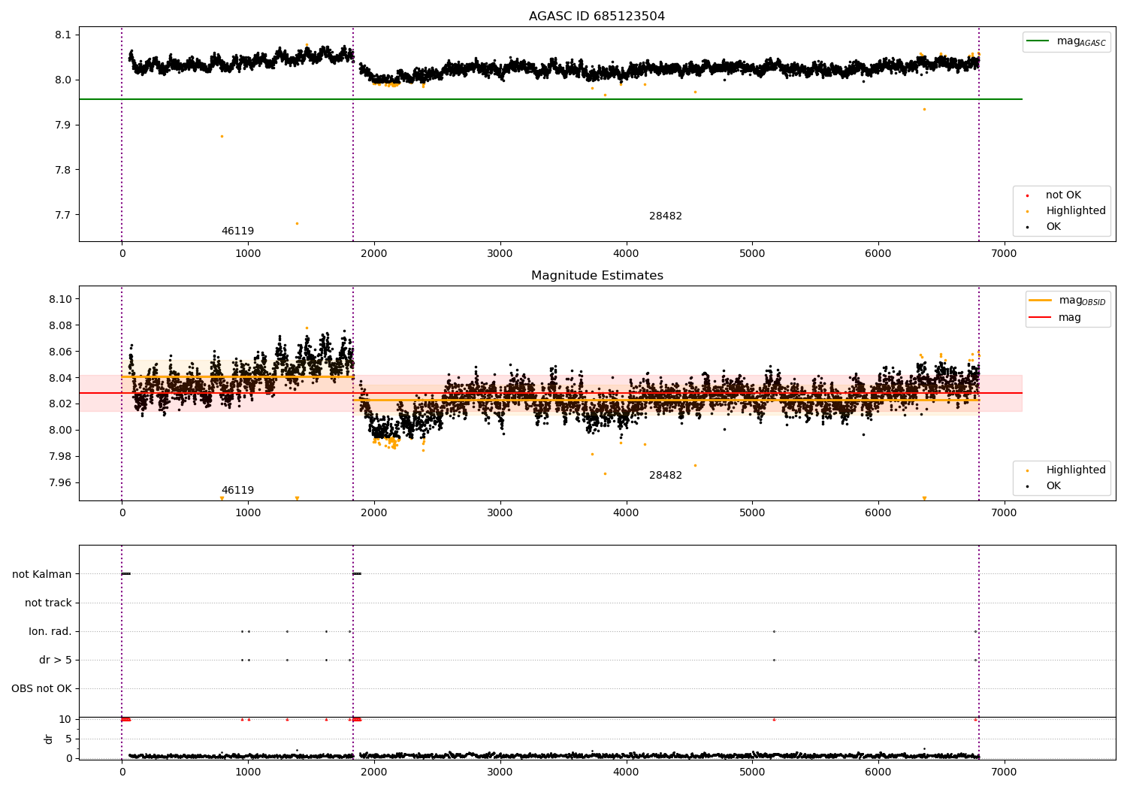Click the rotated "dr" axis label
The height and width of the screenshot is (789, 1127).
pyautogui.click(x=49, y=739)
